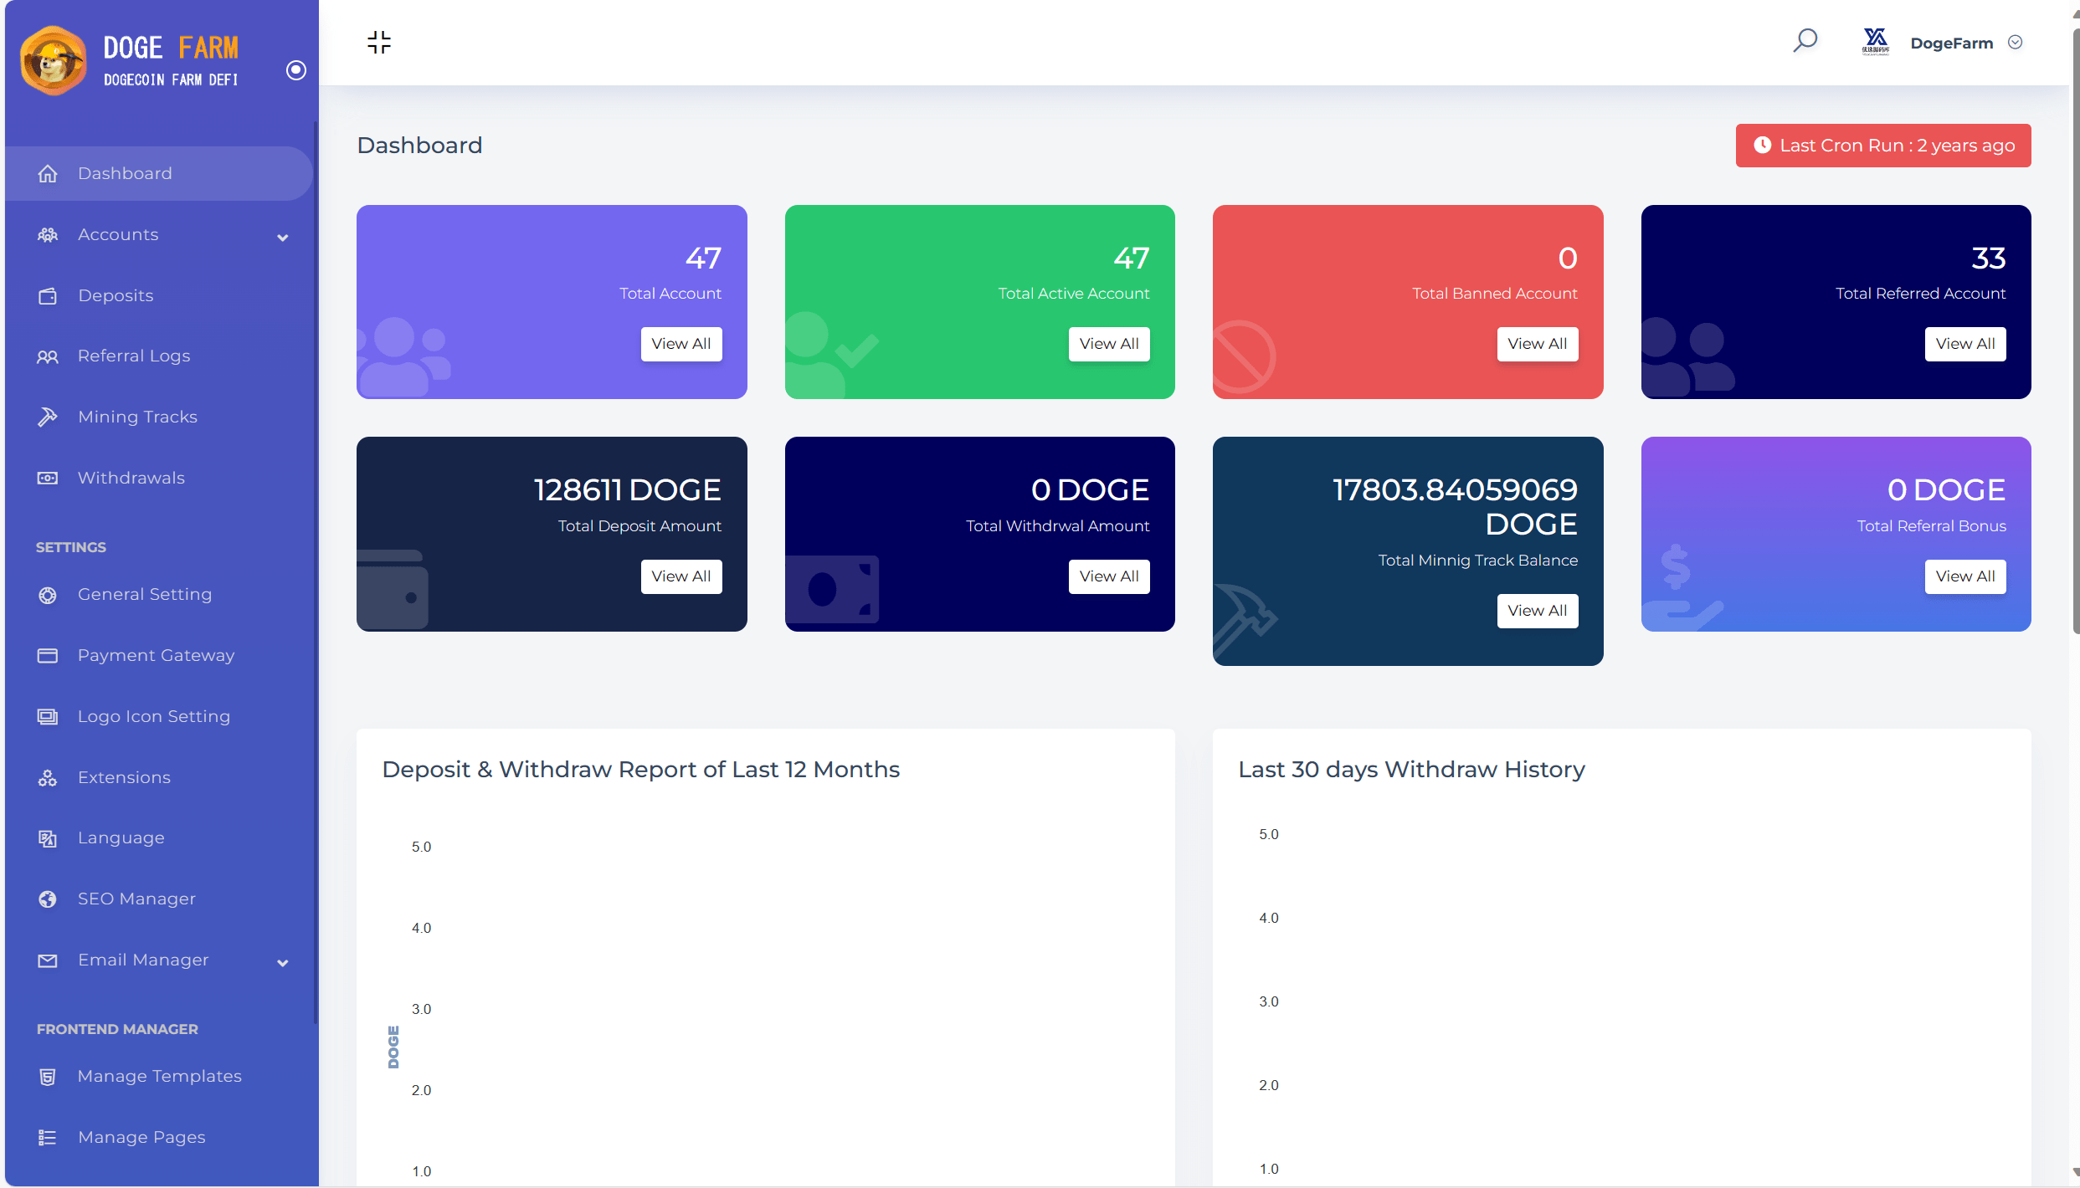Click the Withdrawals wallet icon

[x=47, y=477]
